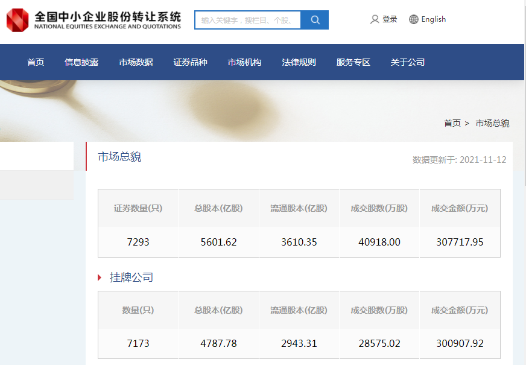Click the 登录 login link
This screenshot has width=526, height=365.
[390, 19]
